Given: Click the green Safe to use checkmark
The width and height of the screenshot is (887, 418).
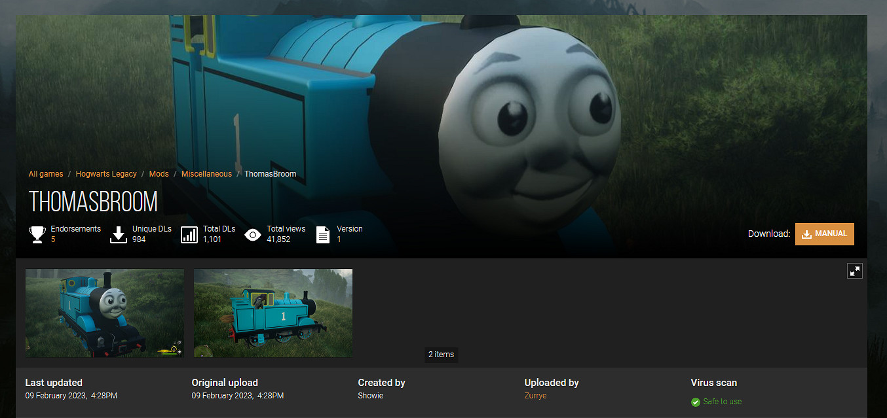Looking at the screenshot, I should point(696,402).
